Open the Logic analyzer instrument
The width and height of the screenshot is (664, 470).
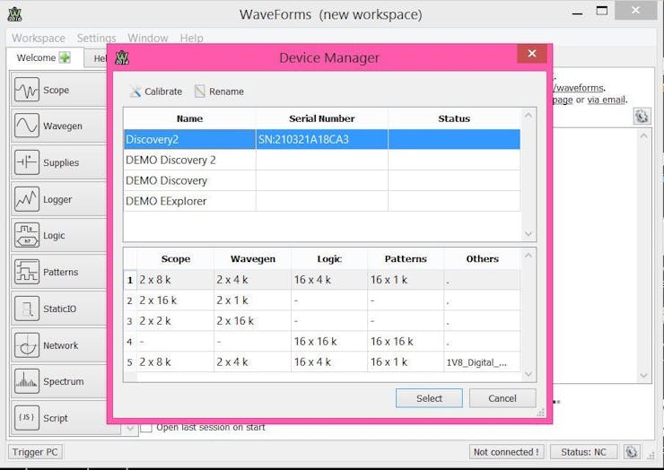[x=59, y=235]
